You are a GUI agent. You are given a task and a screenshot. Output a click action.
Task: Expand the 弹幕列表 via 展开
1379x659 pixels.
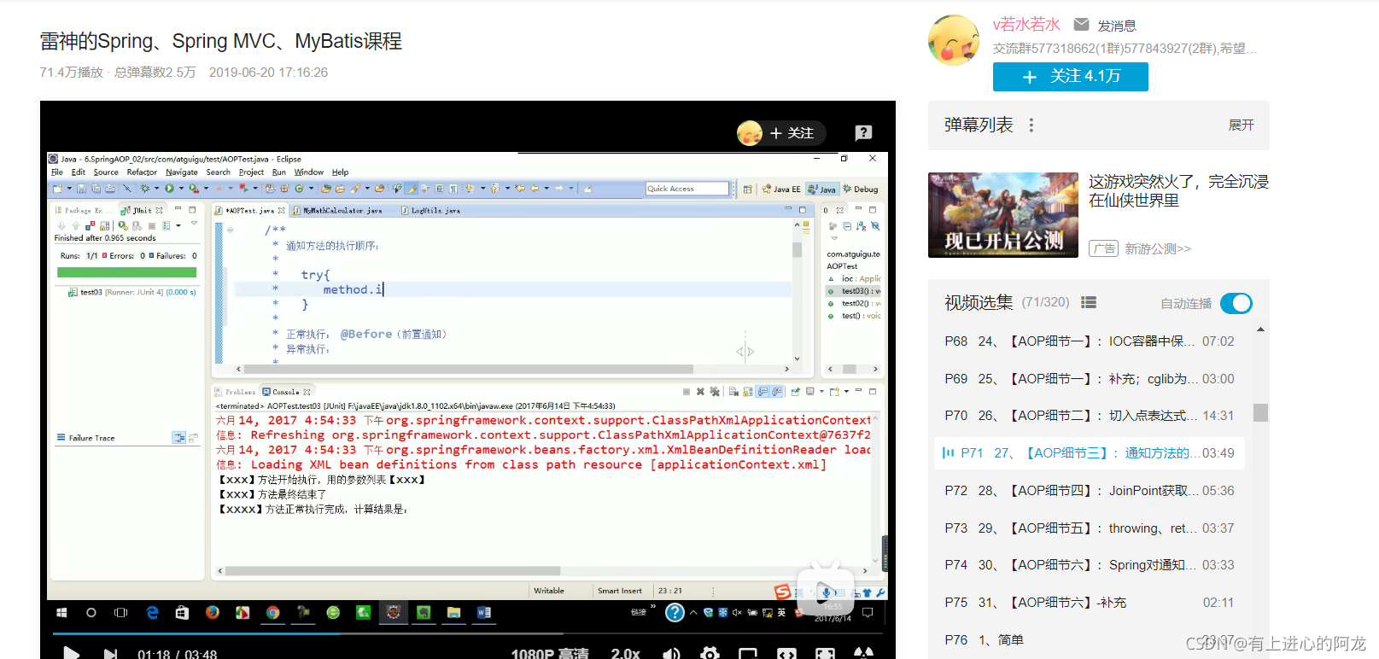pos(1242,125)
